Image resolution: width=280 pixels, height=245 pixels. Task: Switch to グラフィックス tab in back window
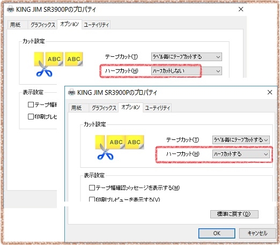[x=42, y=25]
